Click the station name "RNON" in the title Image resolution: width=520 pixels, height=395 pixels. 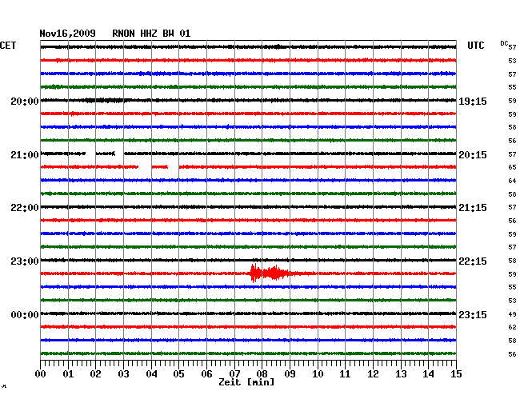pos(123,34)
